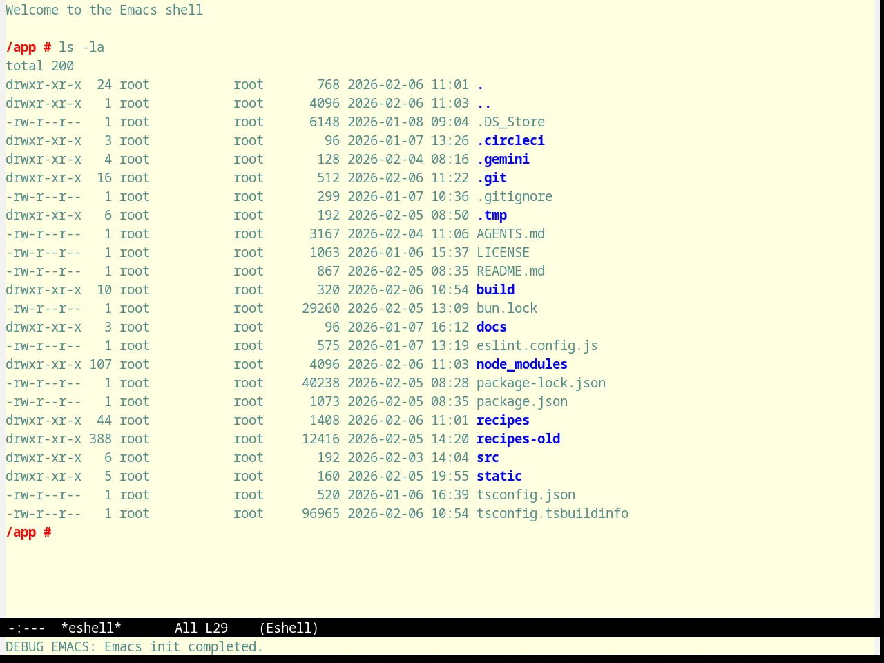Image resolution: width=884 pixels, height=663 pixels.
Task: Click the 'ls -la' command text
Action: click(81, 48)
